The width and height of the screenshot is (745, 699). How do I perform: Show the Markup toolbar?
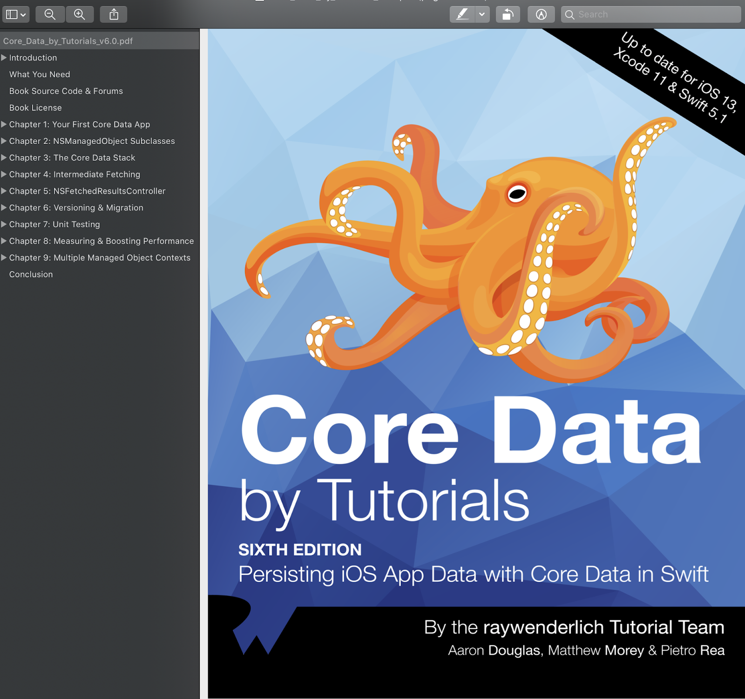[541, 14]
